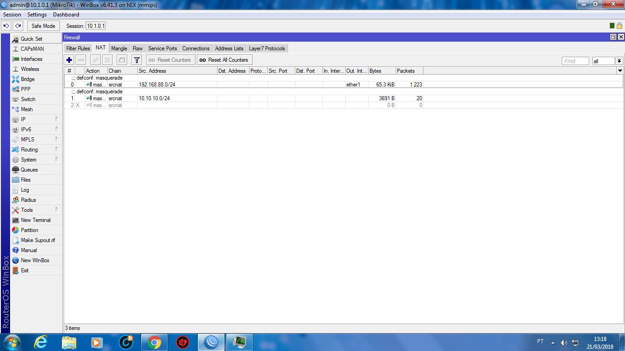Open the volume control in system tray
The height and width of the screenshot is (351, 625).
pyautogui.click(x=564, y=343)
